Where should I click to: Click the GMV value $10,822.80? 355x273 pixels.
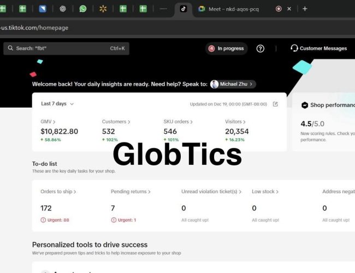[x=60, y=132]
